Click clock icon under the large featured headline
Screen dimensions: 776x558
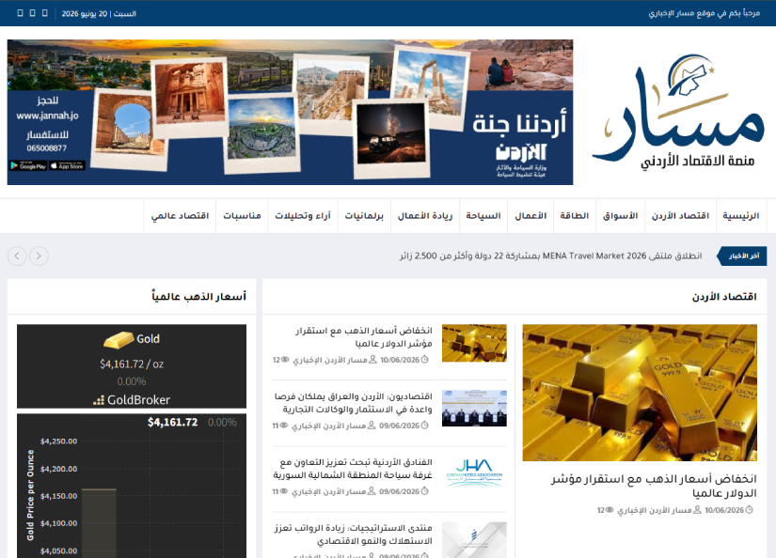click(750, 510)
